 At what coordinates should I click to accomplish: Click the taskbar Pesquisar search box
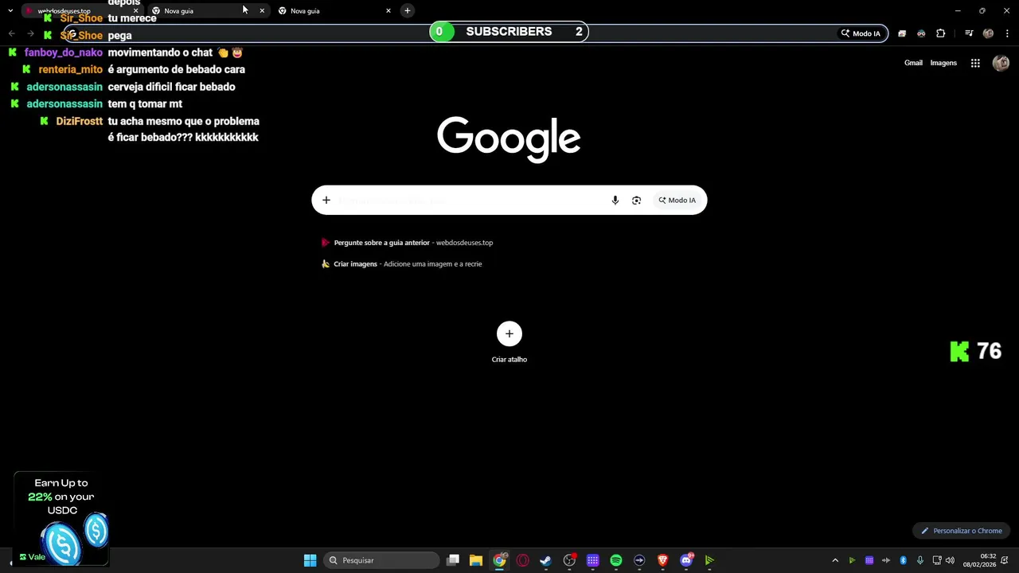pyautogui.click(x=382, y=560)
